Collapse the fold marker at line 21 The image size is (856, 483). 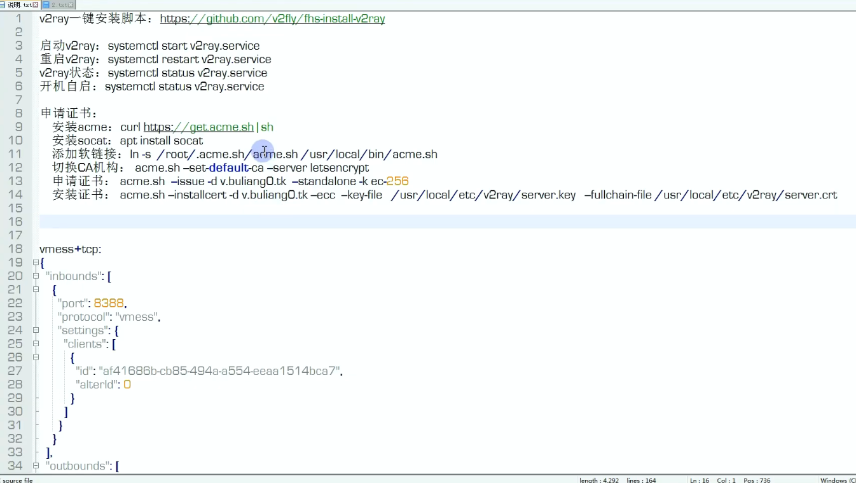point(36,290)
